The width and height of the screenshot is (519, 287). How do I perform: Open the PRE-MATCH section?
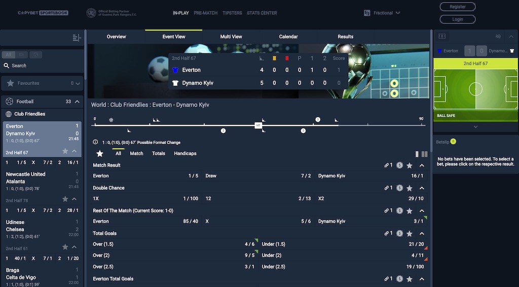point(206,13)
